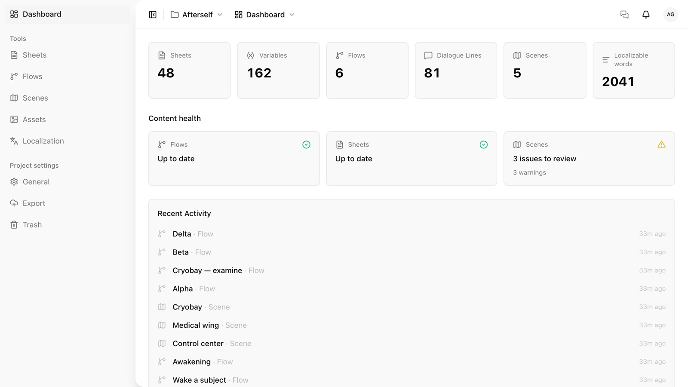Screen dimensions: 688x387
Task: Open the Cryobay — examine flow entry
Action: tap(412, 270)
